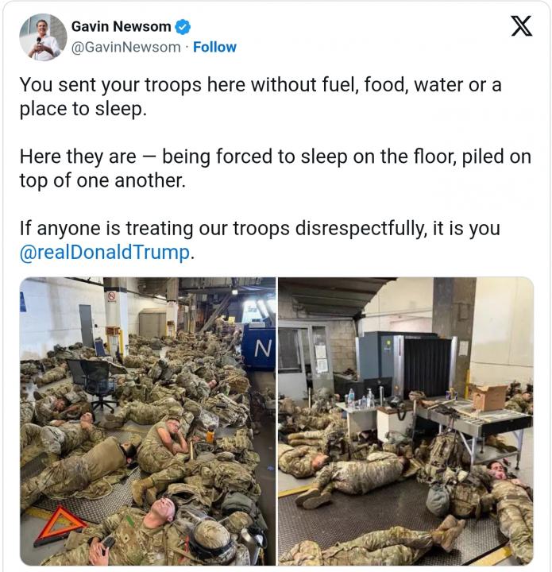Open the @GavinNewsom handle link

(125, 48)
